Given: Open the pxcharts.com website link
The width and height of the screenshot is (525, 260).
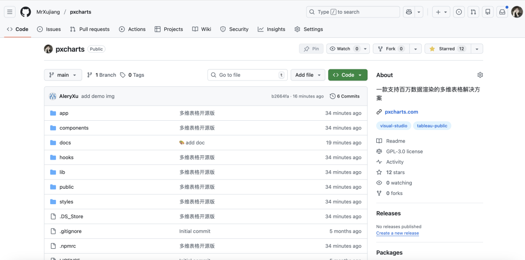Looking at the screenshot, I should tap(401, 112).
